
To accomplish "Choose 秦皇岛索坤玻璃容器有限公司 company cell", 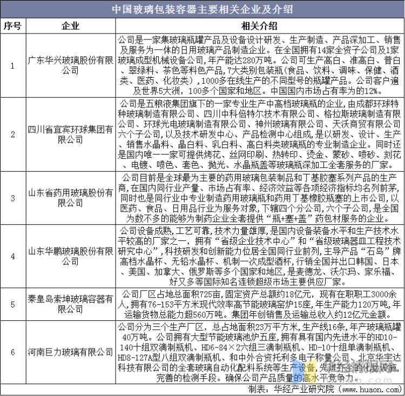I will tap(71, 304).
